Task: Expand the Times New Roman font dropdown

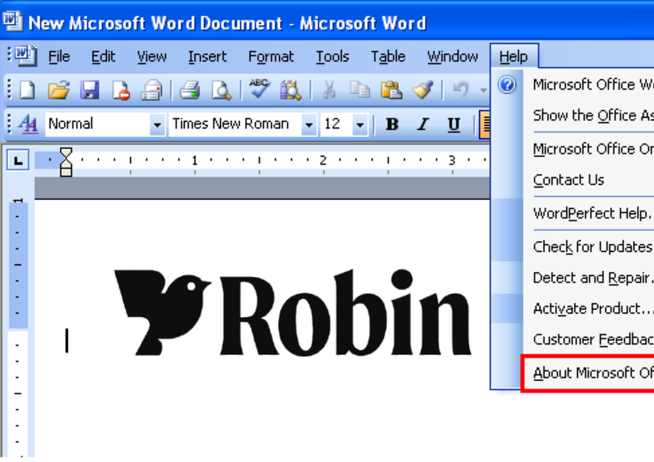Action: pos(309,124)
